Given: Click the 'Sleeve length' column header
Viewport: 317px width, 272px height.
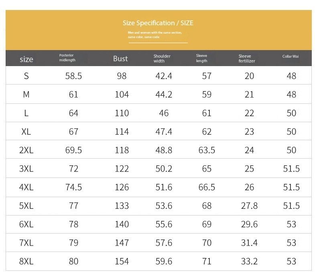Looking at the screenshot, I should tap(202, 58).
